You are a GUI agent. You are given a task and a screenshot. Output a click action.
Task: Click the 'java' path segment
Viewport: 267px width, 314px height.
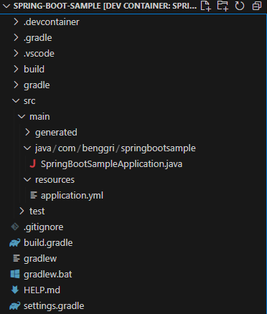pos(43,148)
